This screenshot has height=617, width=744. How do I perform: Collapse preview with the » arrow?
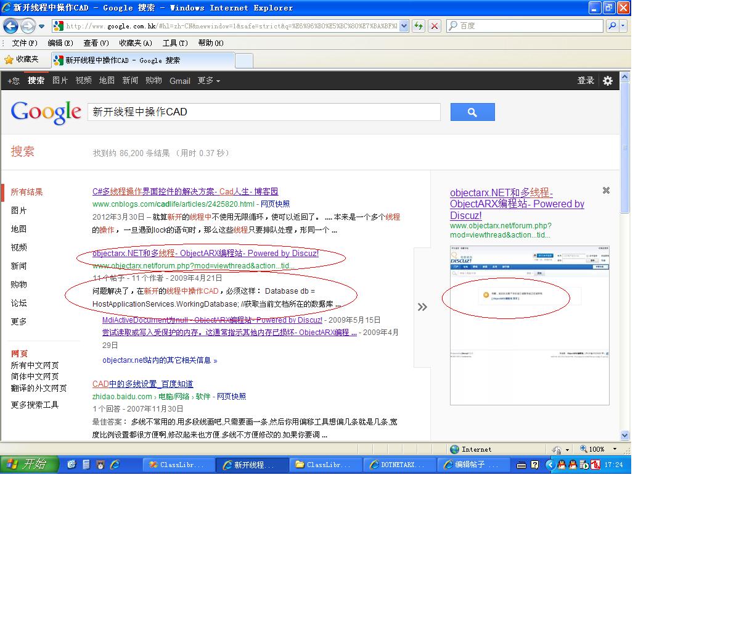pos(422,307)
